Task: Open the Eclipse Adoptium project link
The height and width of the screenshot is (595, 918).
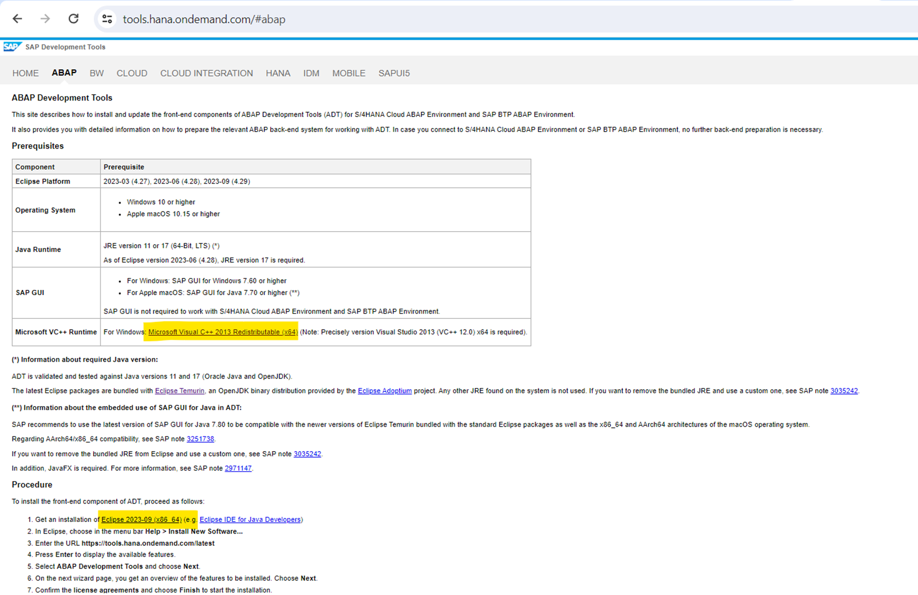Action: pos(384,391)
